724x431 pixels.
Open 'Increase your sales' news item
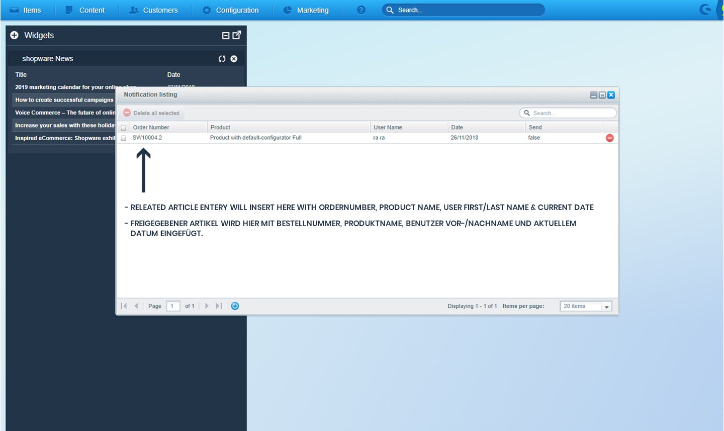click(x=65, y=126)
